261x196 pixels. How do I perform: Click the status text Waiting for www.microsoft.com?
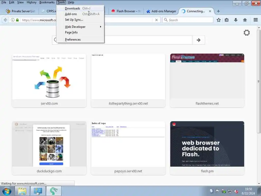24,183
